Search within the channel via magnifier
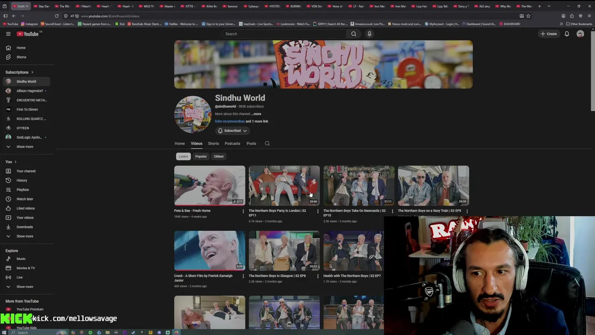The image size is (595, 335). [x=267, y=143]
